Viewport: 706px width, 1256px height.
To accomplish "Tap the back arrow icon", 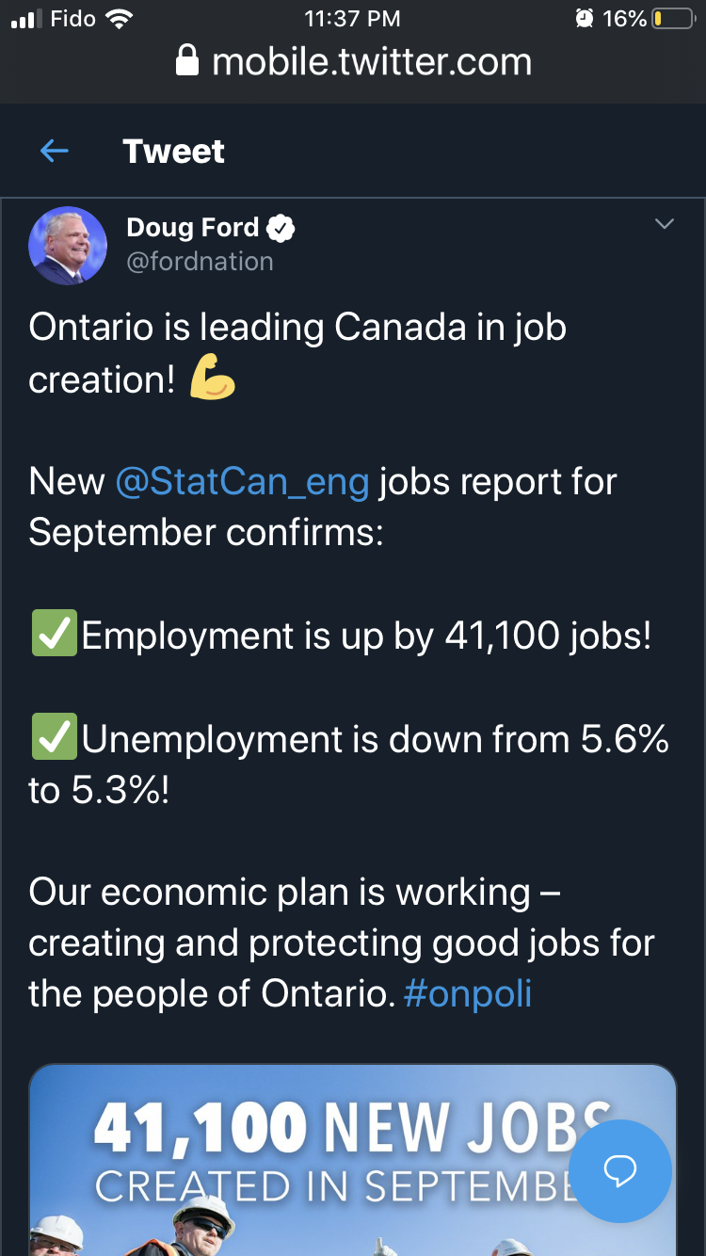I will [x=55, y=151].
